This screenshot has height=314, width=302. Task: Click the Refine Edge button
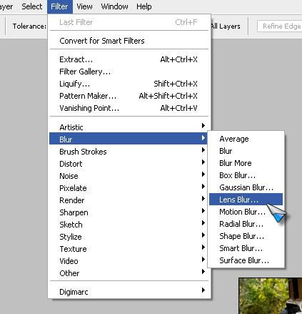click(x=280, y=26)
